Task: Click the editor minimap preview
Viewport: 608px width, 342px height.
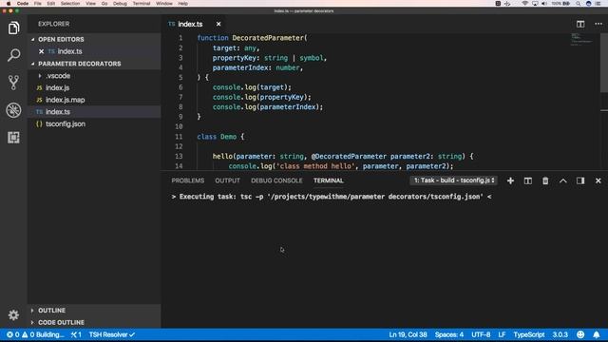Action: click(x=581, y=40)
